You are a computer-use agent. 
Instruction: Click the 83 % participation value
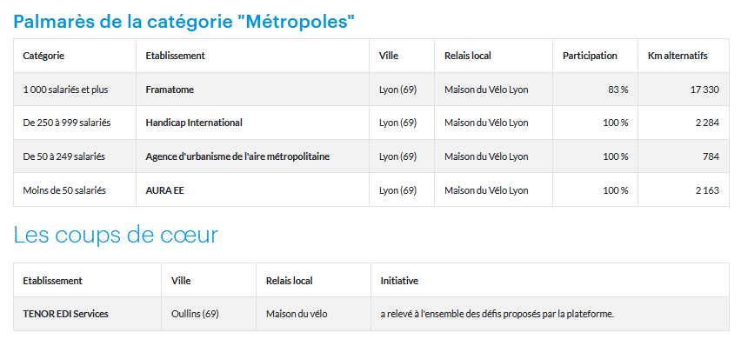[x=618, y=90]
